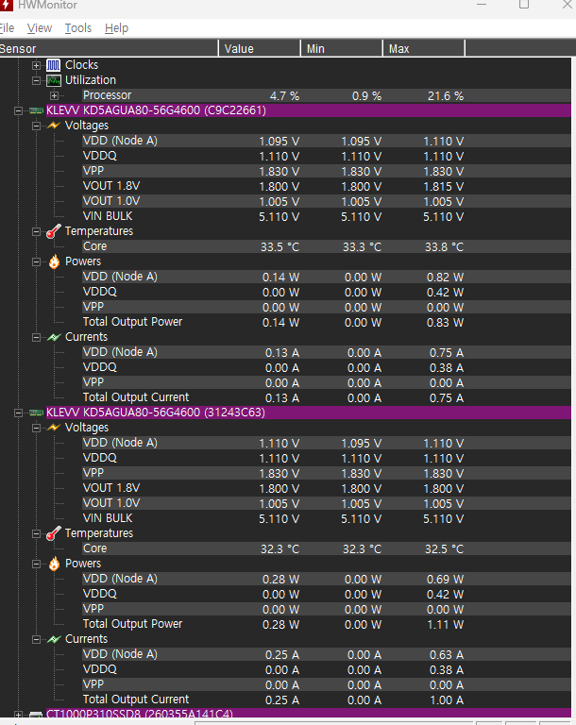Click the Max column header

424,48
